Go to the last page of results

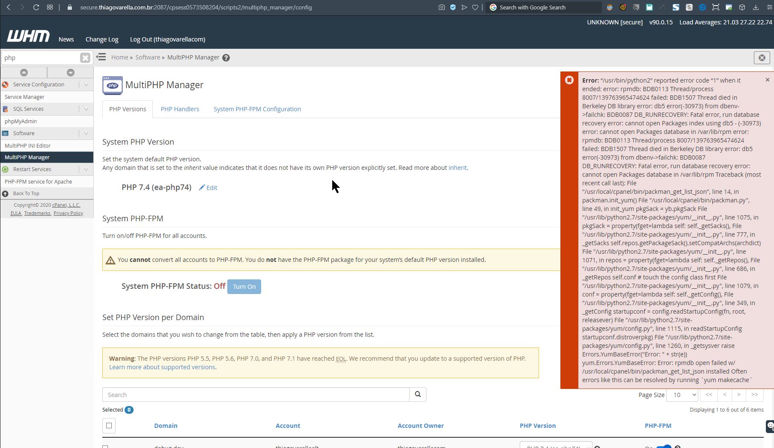tap(755, 395)
